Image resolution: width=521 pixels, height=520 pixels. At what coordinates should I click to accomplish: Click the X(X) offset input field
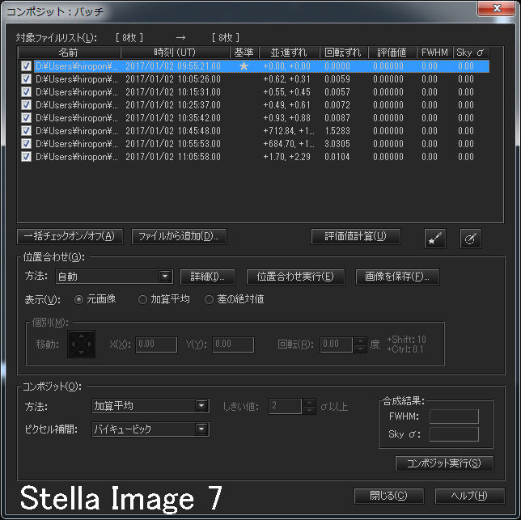[x=156, y=345]
